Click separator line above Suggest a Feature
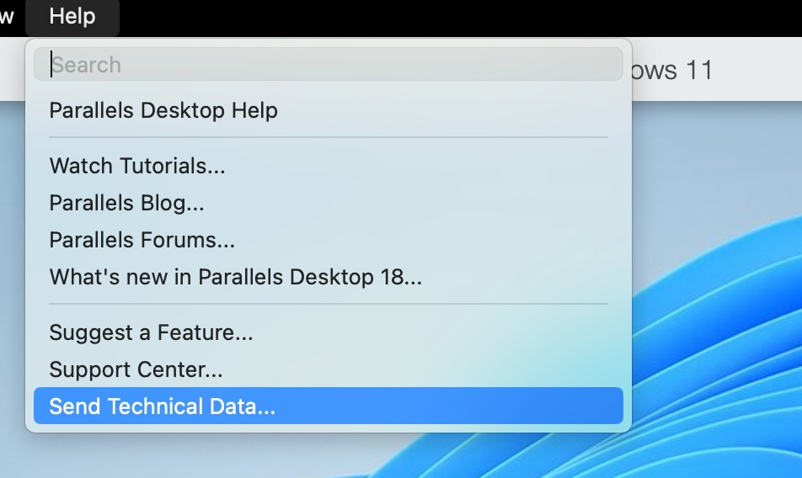 tap(329, 304)
